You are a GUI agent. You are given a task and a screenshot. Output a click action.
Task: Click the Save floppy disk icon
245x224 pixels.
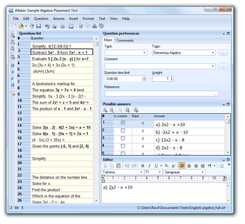(x=39, y=26)
